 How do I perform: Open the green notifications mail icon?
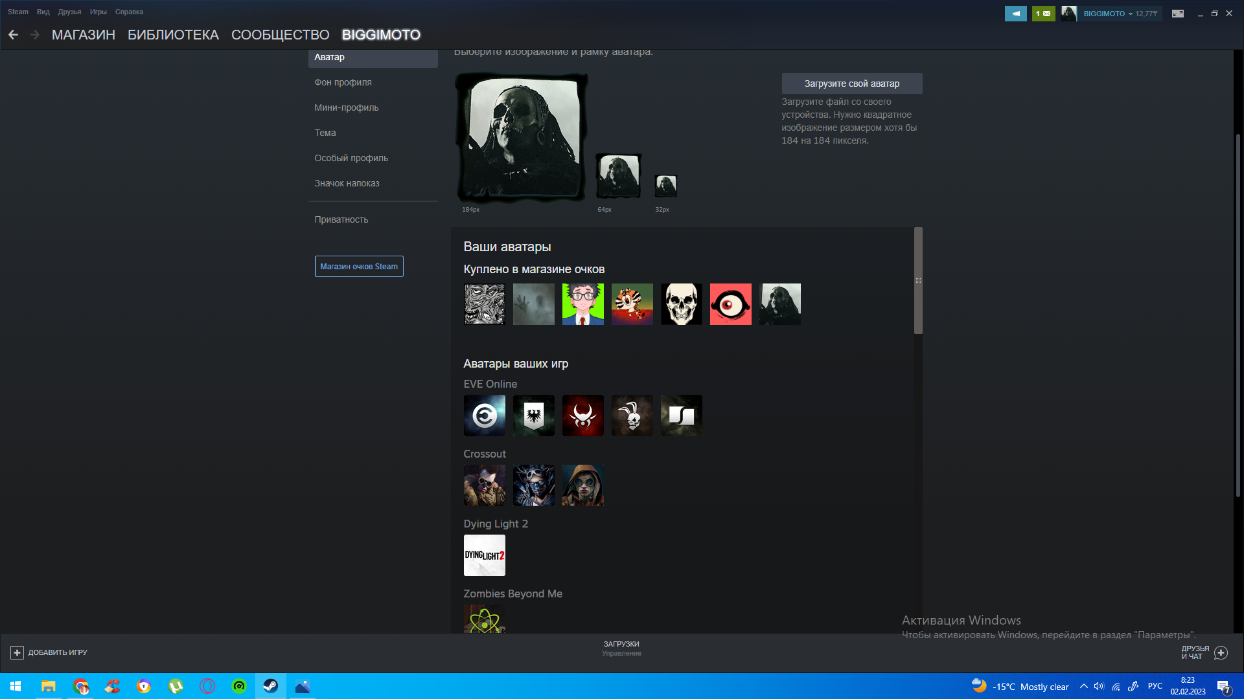coord(1043,14)
